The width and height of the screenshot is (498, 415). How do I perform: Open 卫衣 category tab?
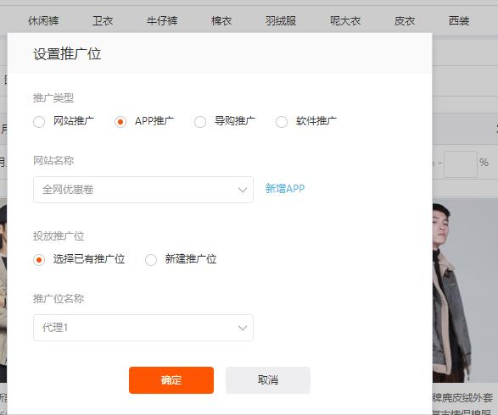[x=103, y=21]
